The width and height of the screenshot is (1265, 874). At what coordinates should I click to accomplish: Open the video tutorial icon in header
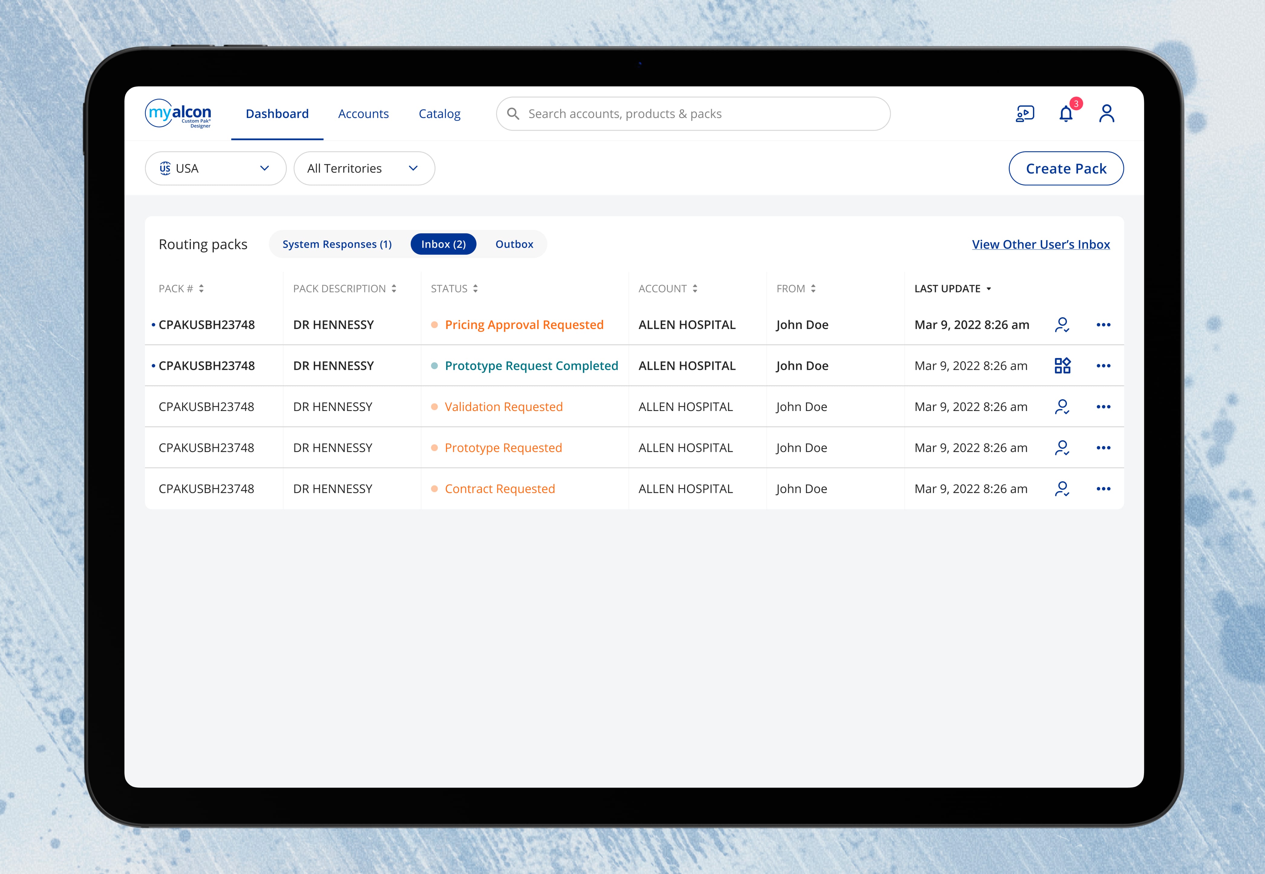[x=1025, y=113]
